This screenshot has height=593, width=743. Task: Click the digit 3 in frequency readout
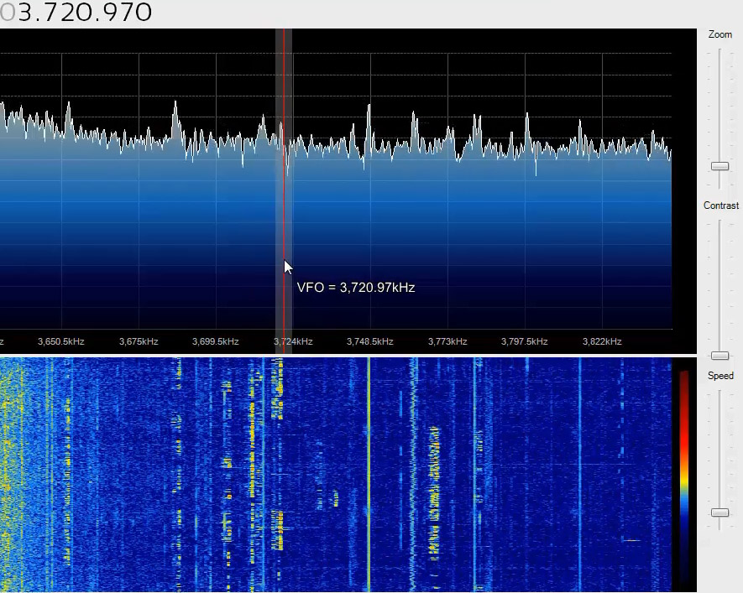[24, 13]
